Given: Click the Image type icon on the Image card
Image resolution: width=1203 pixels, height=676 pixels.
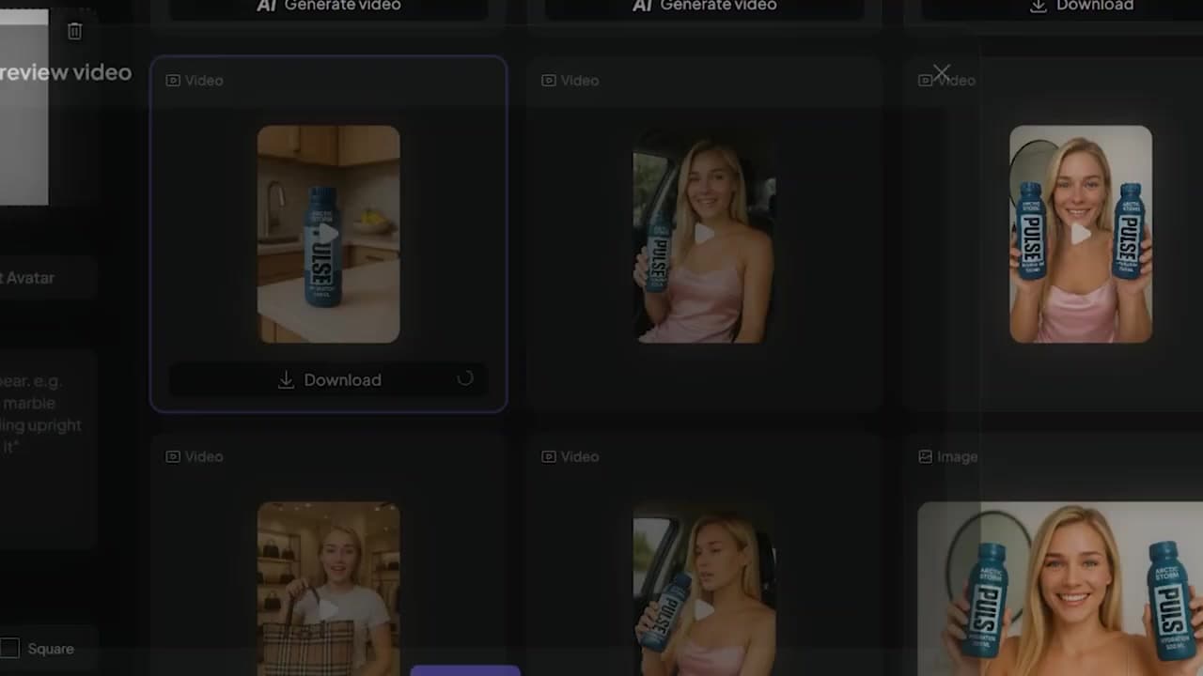Looking at the screenshot, I should (925, 456).
